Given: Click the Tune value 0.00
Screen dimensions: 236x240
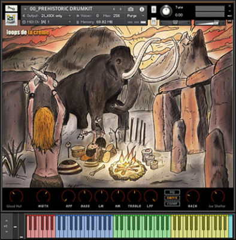Looking at the screenshot, I should 179,15.
